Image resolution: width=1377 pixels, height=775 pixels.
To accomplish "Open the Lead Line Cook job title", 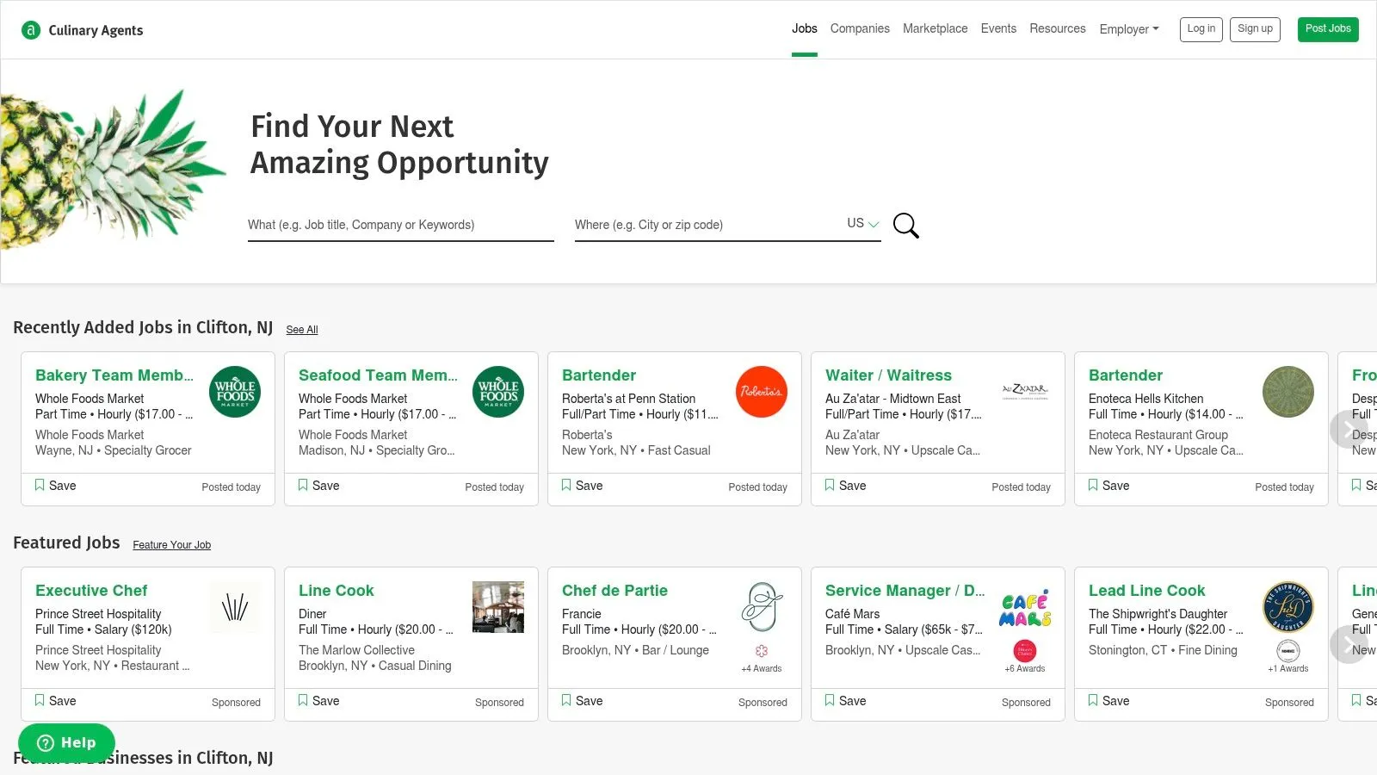I will [1146, 591].
